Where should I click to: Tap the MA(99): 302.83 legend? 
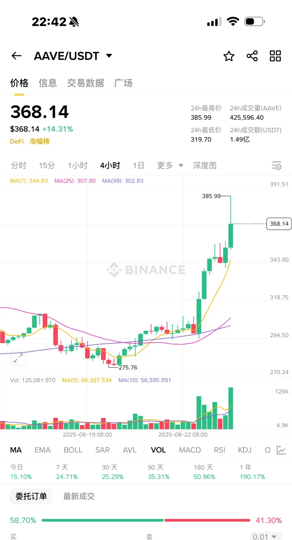[123, 181]
